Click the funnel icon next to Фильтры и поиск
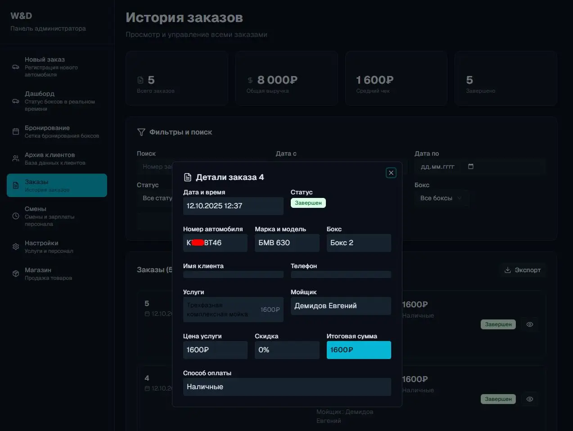The height and width of the screenshot is (431, 573). click(x=141, y=132)
